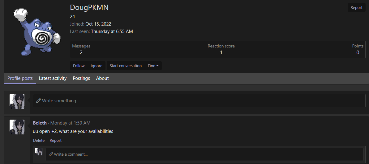
Task: Click the Write a comment field
Action: pyautogui.click(x=204, y=154)
